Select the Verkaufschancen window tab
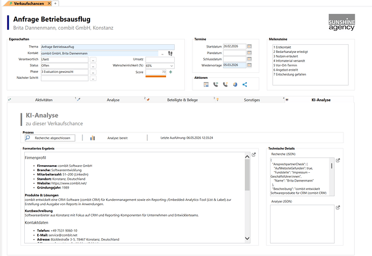Image resolution: width=372 pixels, height=256 pixels. [x=29, y=4]
